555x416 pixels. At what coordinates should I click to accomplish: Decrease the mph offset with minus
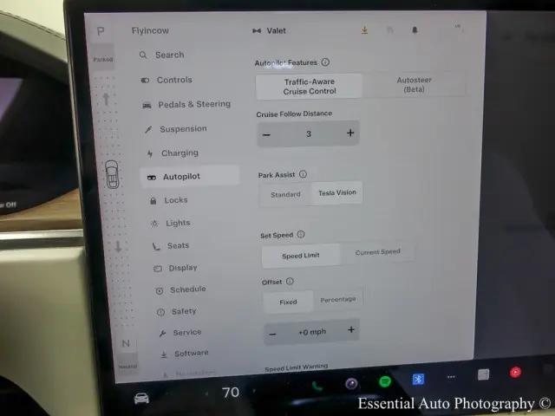pos(272,335)
